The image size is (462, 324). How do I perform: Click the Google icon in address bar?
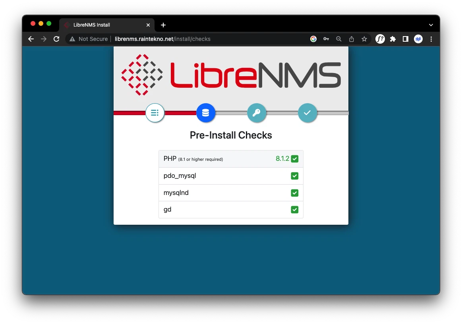click(313, 39)
